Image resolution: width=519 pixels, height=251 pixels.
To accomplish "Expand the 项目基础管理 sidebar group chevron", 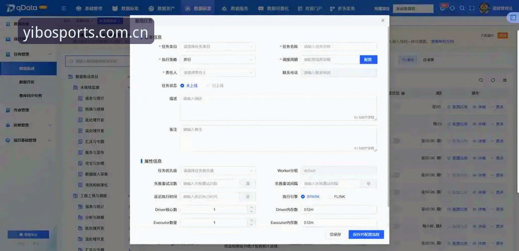I will [50, 140].
